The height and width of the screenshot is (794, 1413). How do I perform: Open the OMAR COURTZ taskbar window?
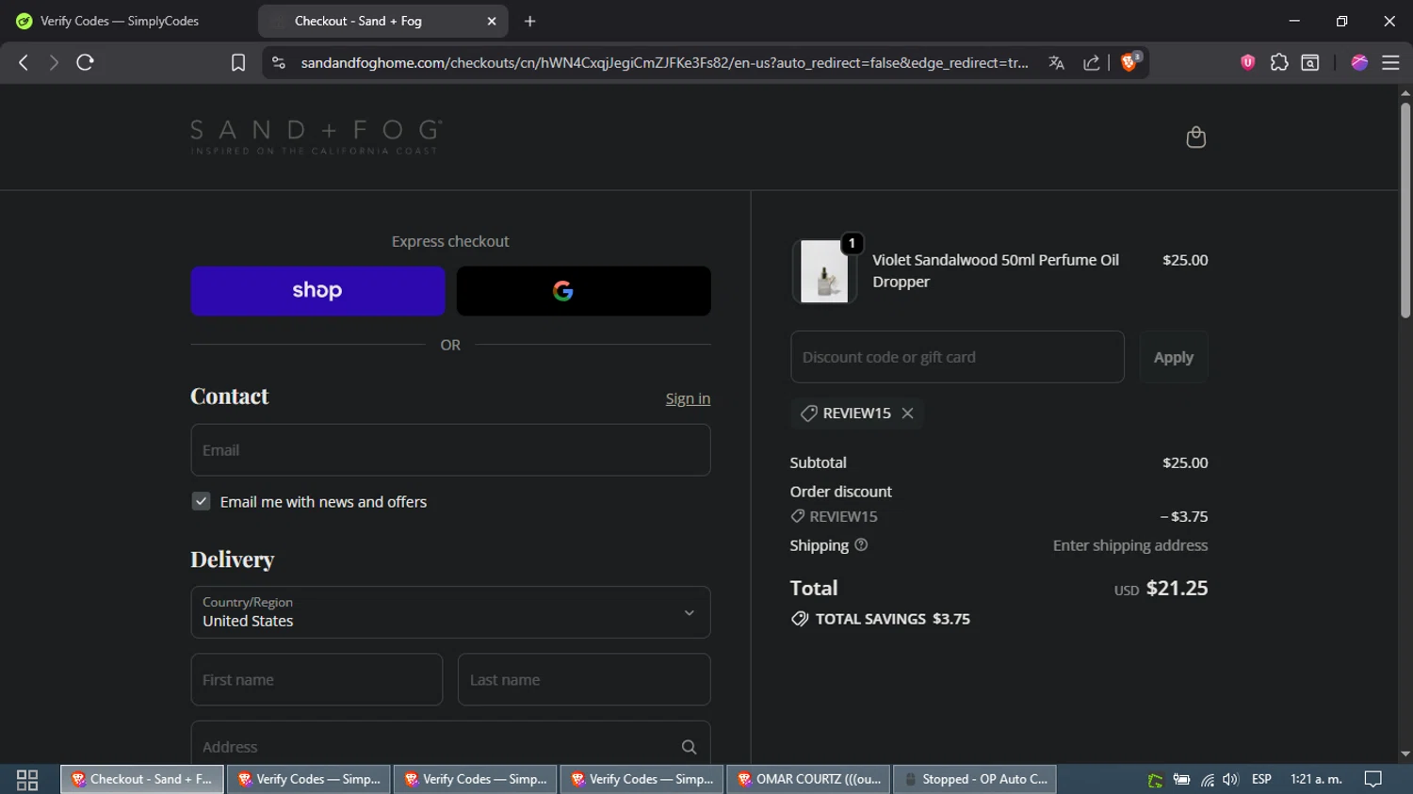[x=808, y=779]
